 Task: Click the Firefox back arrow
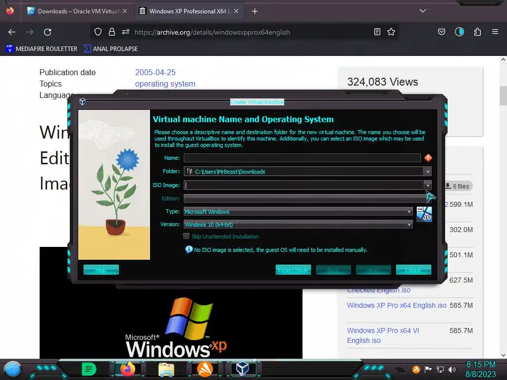12,32
